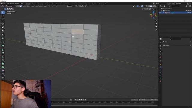Open the pivot point dropdown

pyautogui.click(x=77, y=6)
